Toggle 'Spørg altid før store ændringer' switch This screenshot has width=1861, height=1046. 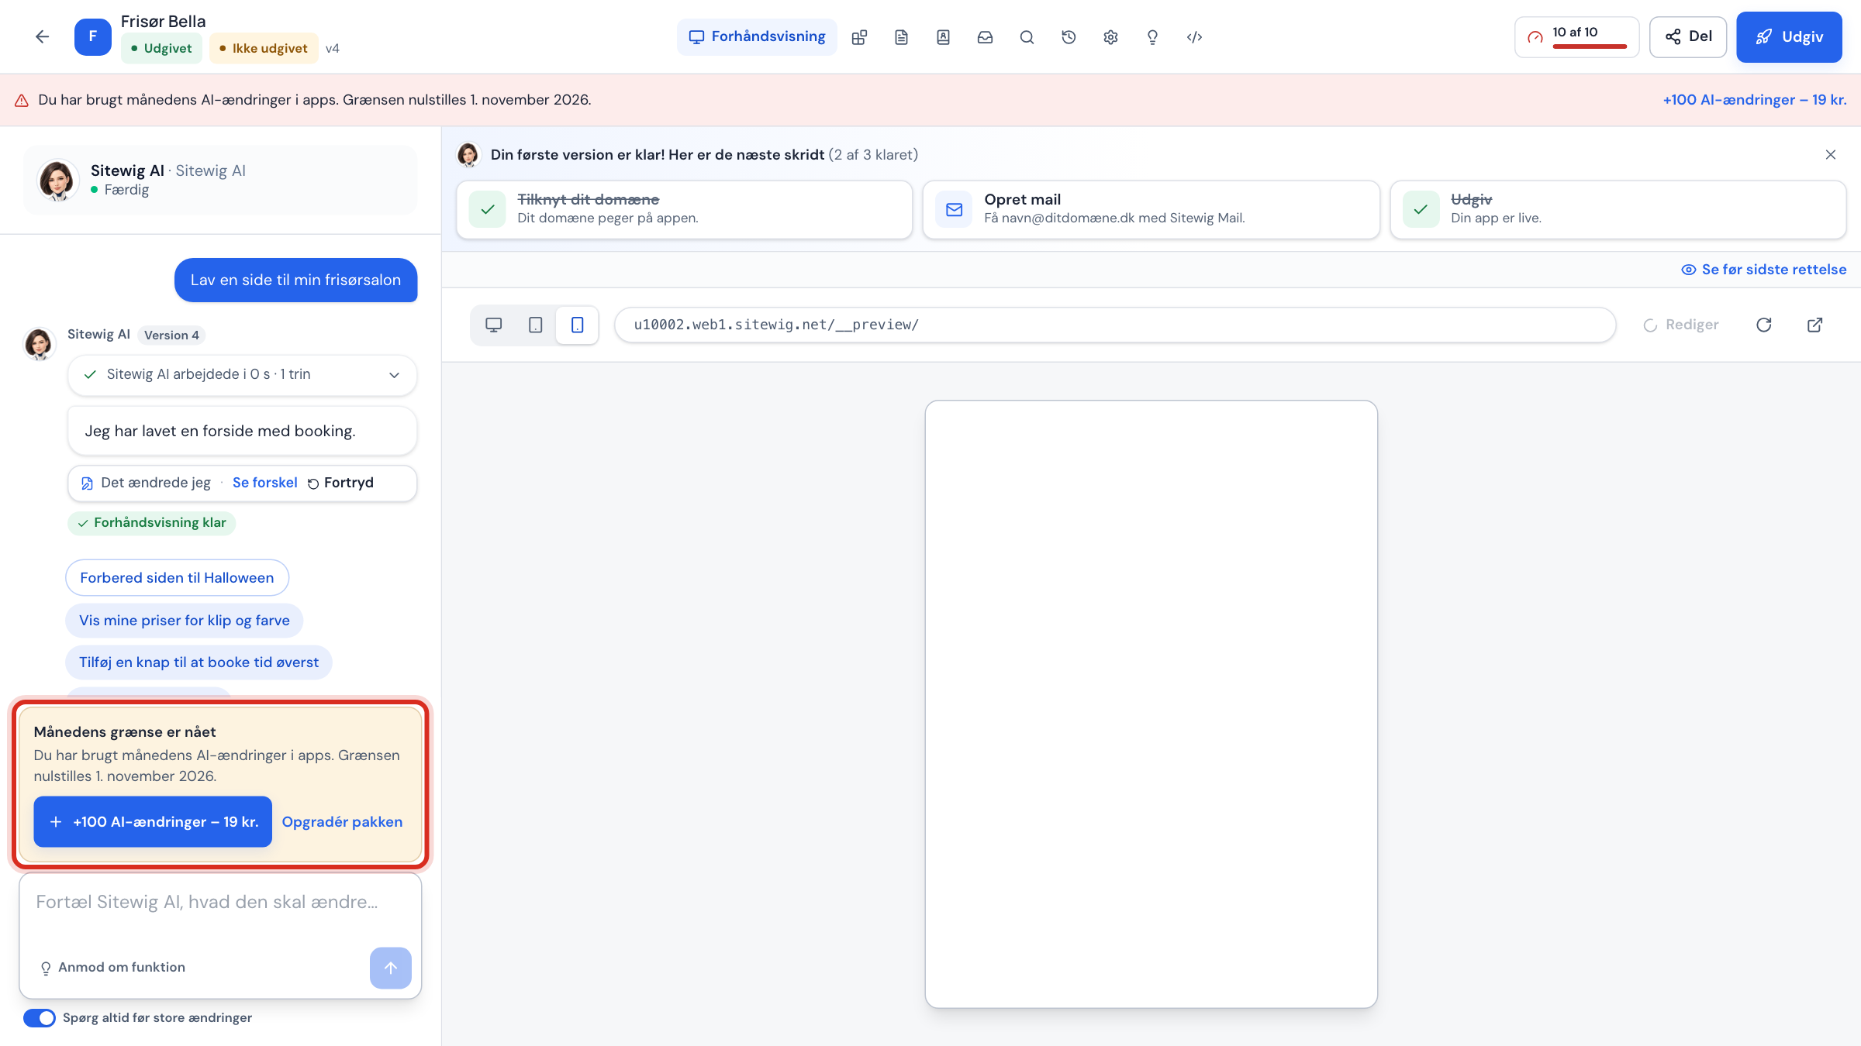tap(40, 1017)
